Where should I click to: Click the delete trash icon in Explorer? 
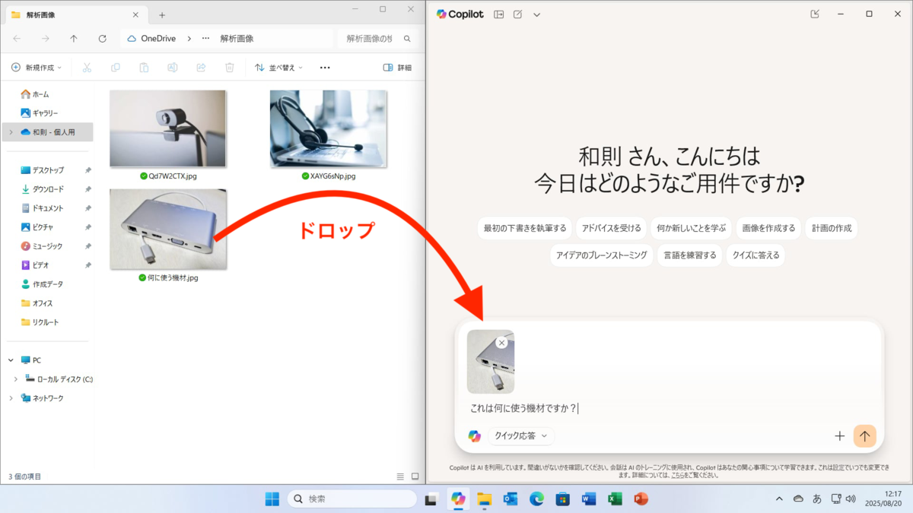pyautogui.click(x=230, y=68)
